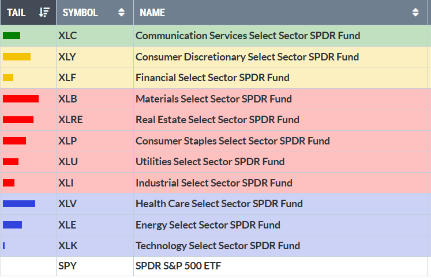Screen dimensions: 431x278
Task: Click the NAME column sort arrows
Action: pos(415,12)
